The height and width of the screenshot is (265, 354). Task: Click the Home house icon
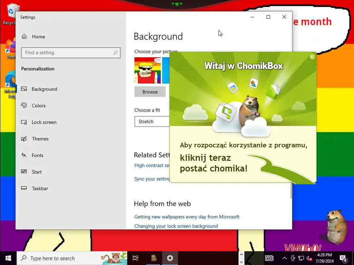[x=24, y=37]
